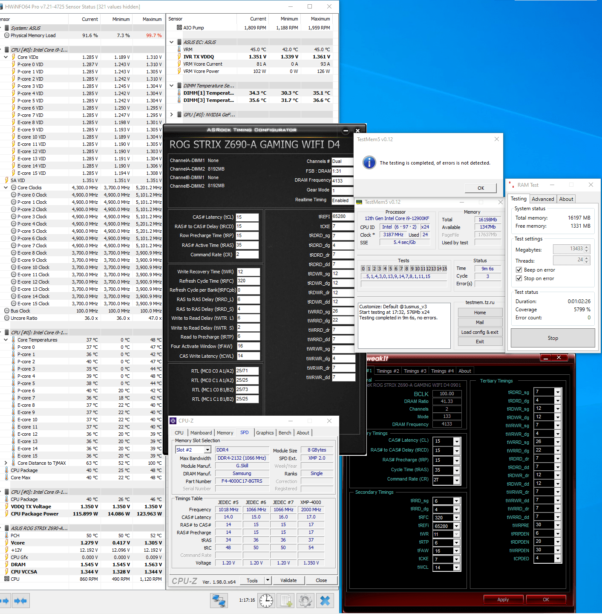
Task: Click the CPU-Z title bar icon
Action: [x=173, y=421]
